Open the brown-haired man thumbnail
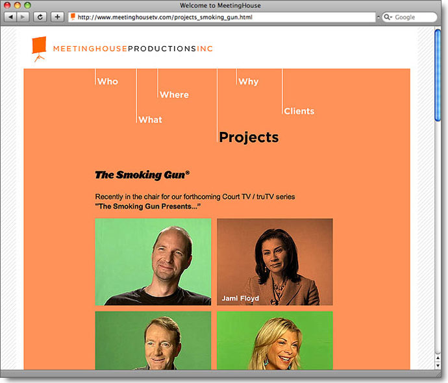 click(x=153, y=340)
